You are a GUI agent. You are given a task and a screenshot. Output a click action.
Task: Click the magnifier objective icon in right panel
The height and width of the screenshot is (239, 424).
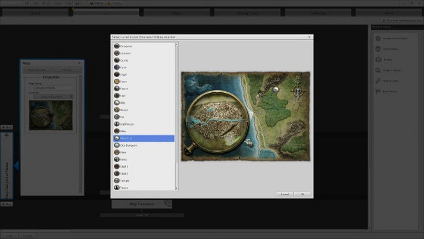coord(378,70)
